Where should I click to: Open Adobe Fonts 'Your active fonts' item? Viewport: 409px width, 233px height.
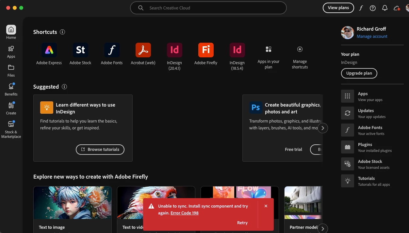(x=372, y=130)
